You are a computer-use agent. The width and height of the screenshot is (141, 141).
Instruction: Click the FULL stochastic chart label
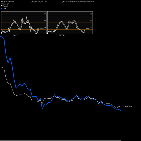61,36
